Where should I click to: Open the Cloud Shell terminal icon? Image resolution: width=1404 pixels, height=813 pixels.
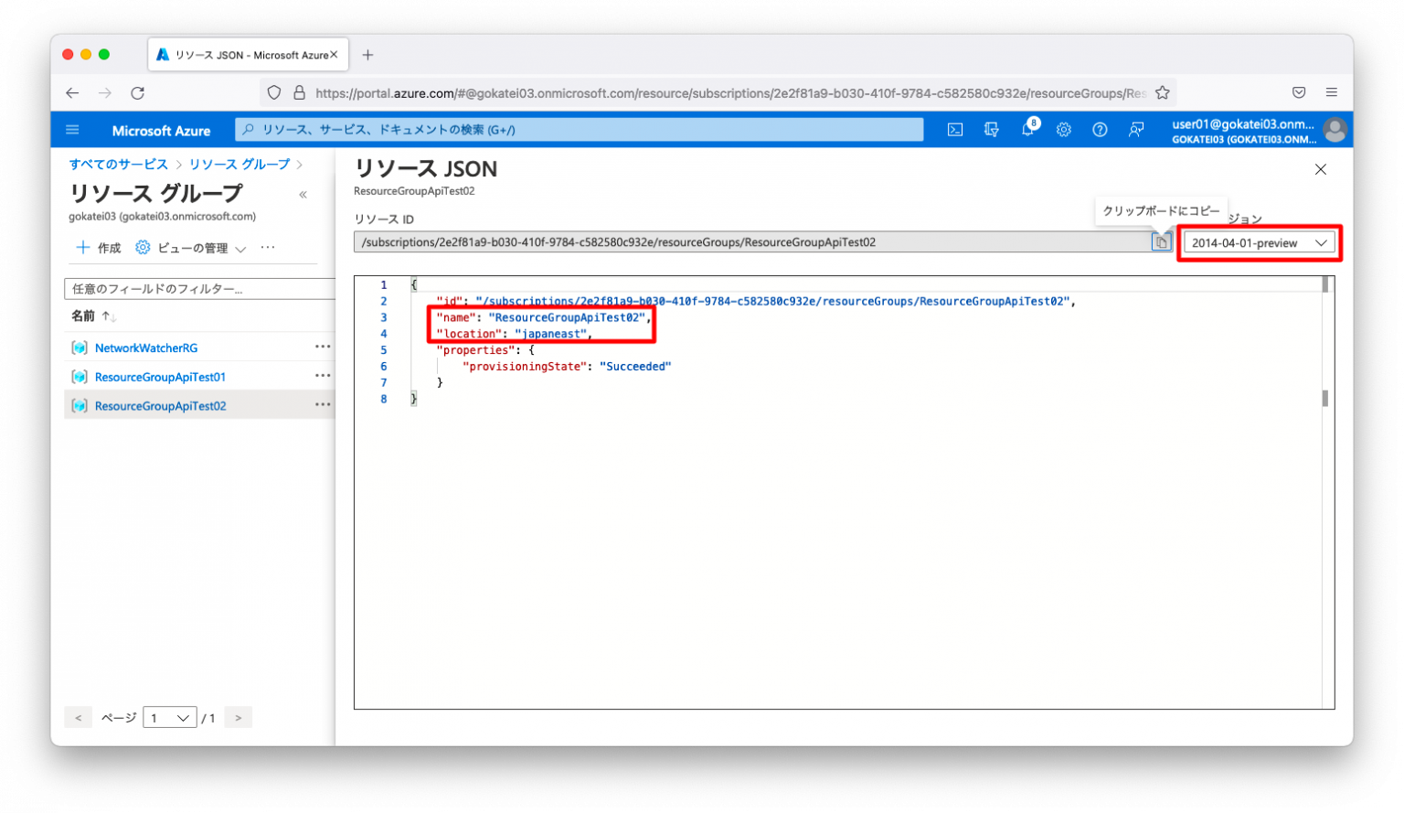[x=954, y=129]
